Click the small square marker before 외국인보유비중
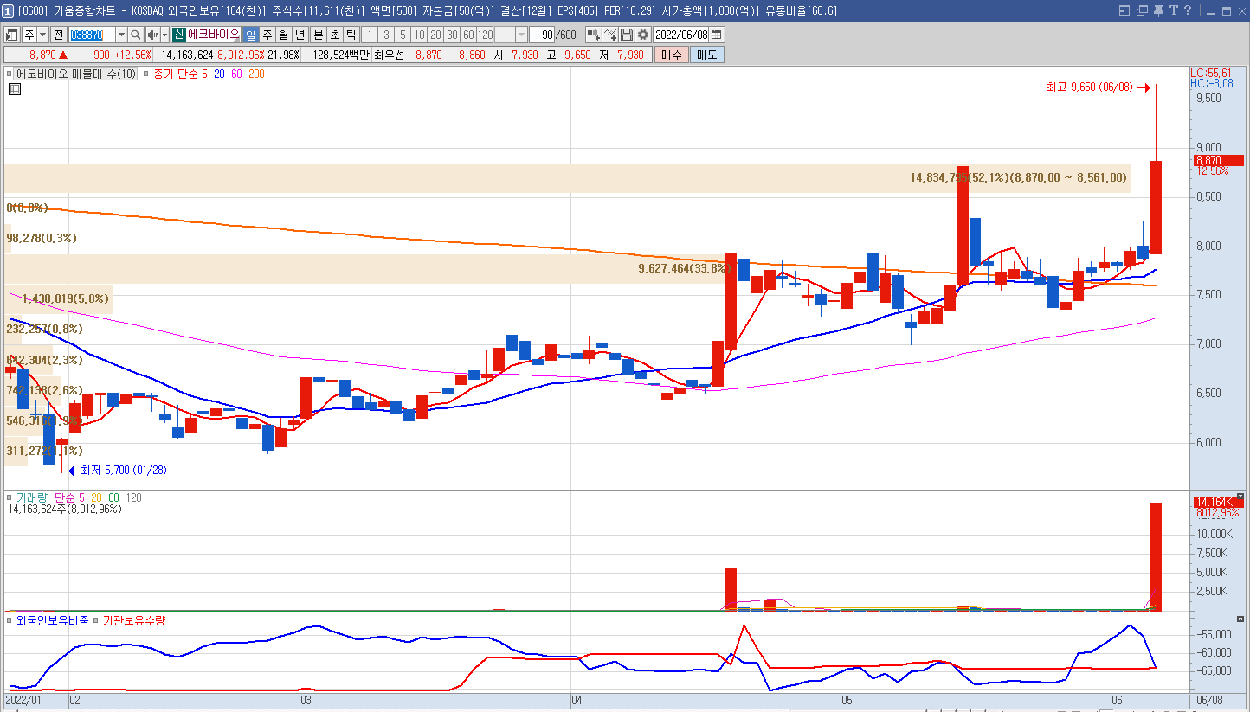1250x712 pixels. click(x=10, y=620)
